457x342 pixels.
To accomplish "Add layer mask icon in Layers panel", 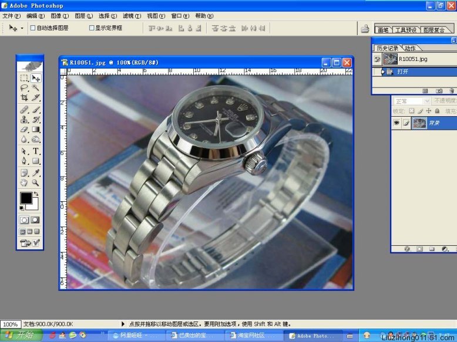I will pyautogui.click(x=419, y=249).
